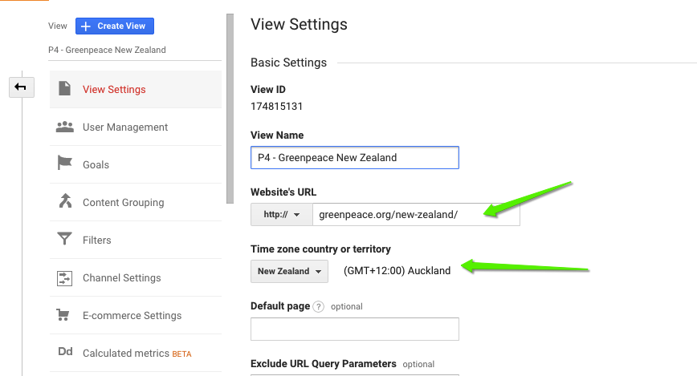
Task: Click the Default page help question mark
Action: click(x=318, y=307)
